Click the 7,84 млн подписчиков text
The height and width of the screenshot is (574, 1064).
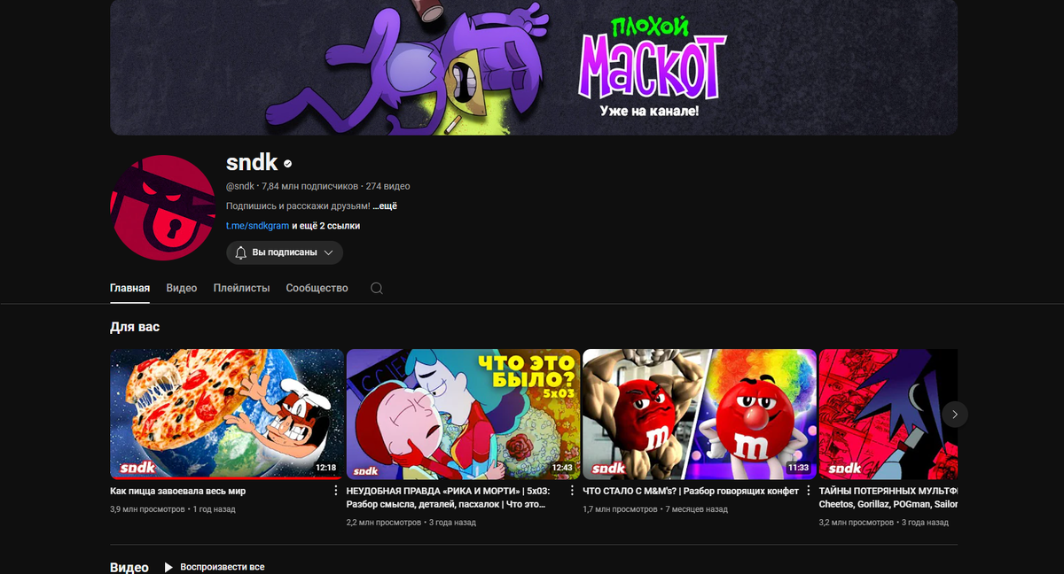point(310,186)
